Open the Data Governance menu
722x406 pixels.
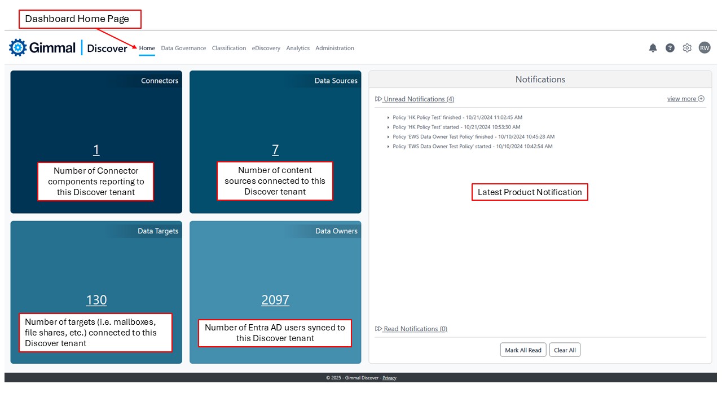(x=183, y=48)
